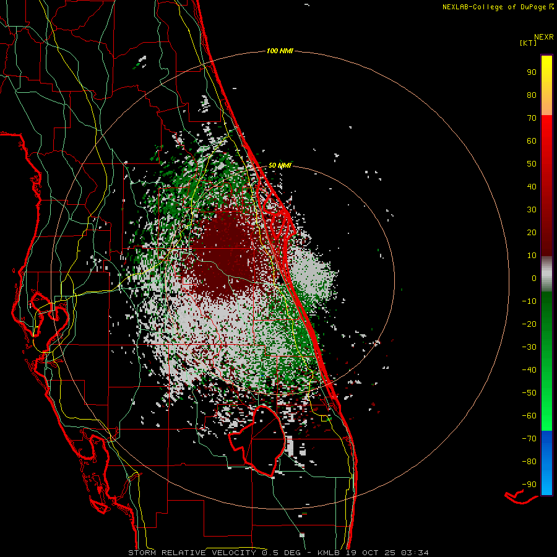The height and width of the screenshot is (557, 557).
Task: Click the -30 value on the velocity scale
Action: pyautogui.click(x=529, y=347)
